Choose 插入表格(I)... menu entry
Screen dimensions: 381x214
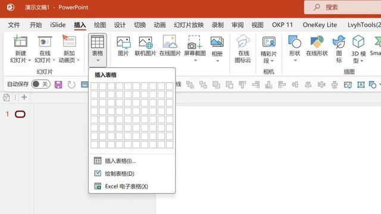pyautogui.click(x=132, y=160)
